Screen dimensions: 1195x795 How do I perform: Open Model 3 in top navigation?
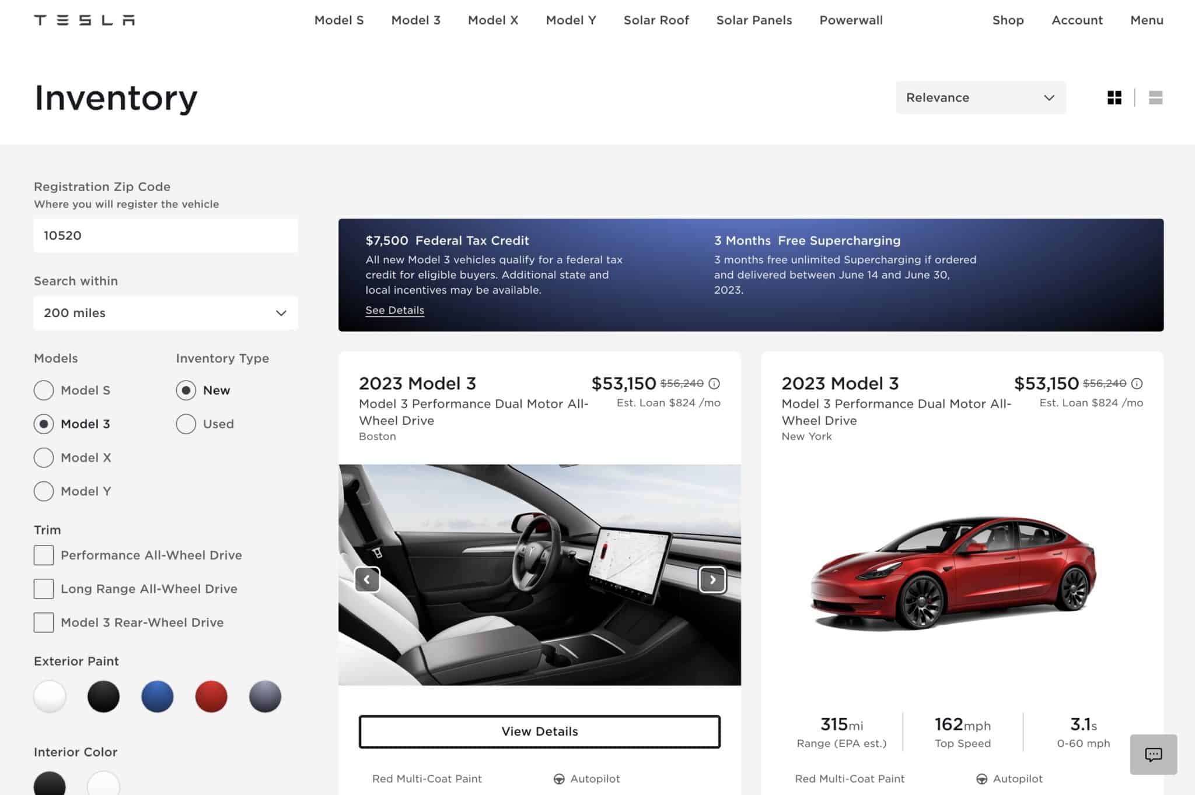[416, 20]
